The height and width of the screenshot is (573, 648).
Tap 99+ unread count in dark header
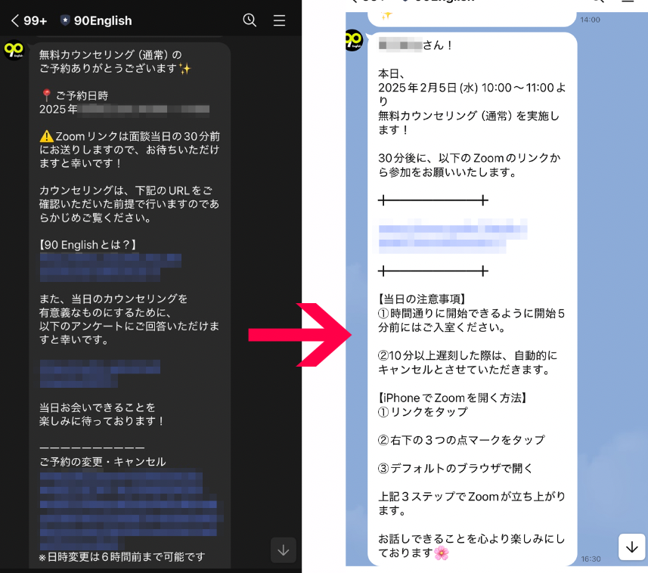coord(35,20)
